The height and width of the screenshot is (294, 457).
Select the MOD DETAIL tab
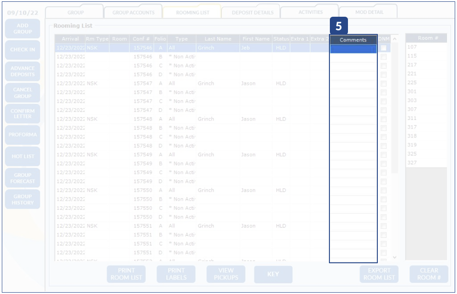[369, 12]
